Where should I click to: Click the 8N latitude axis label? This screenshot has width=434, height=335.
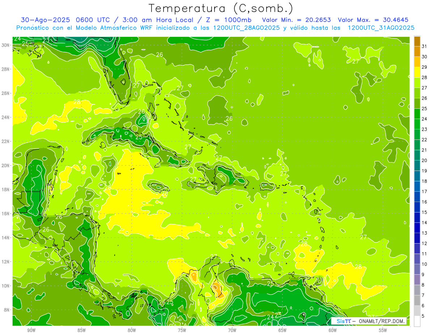7,310
